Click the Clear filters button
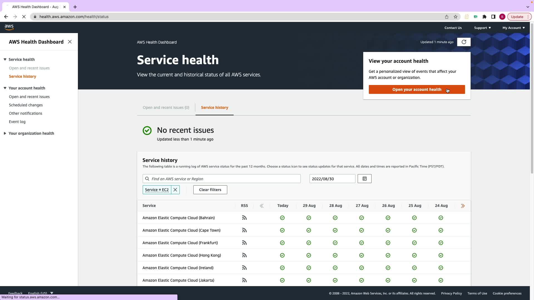This screenshot has height=300, width=534. tap(210, 190)
